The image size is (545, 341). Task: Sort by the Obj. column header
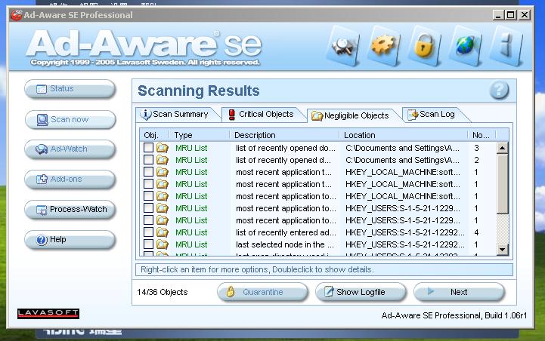[x=154, y=135]
